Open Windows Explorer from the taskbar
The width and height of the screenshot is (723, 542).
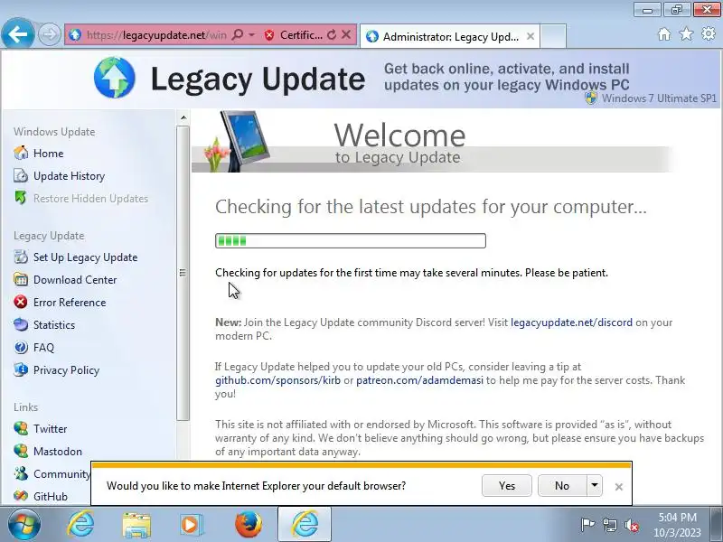(136, 525)
